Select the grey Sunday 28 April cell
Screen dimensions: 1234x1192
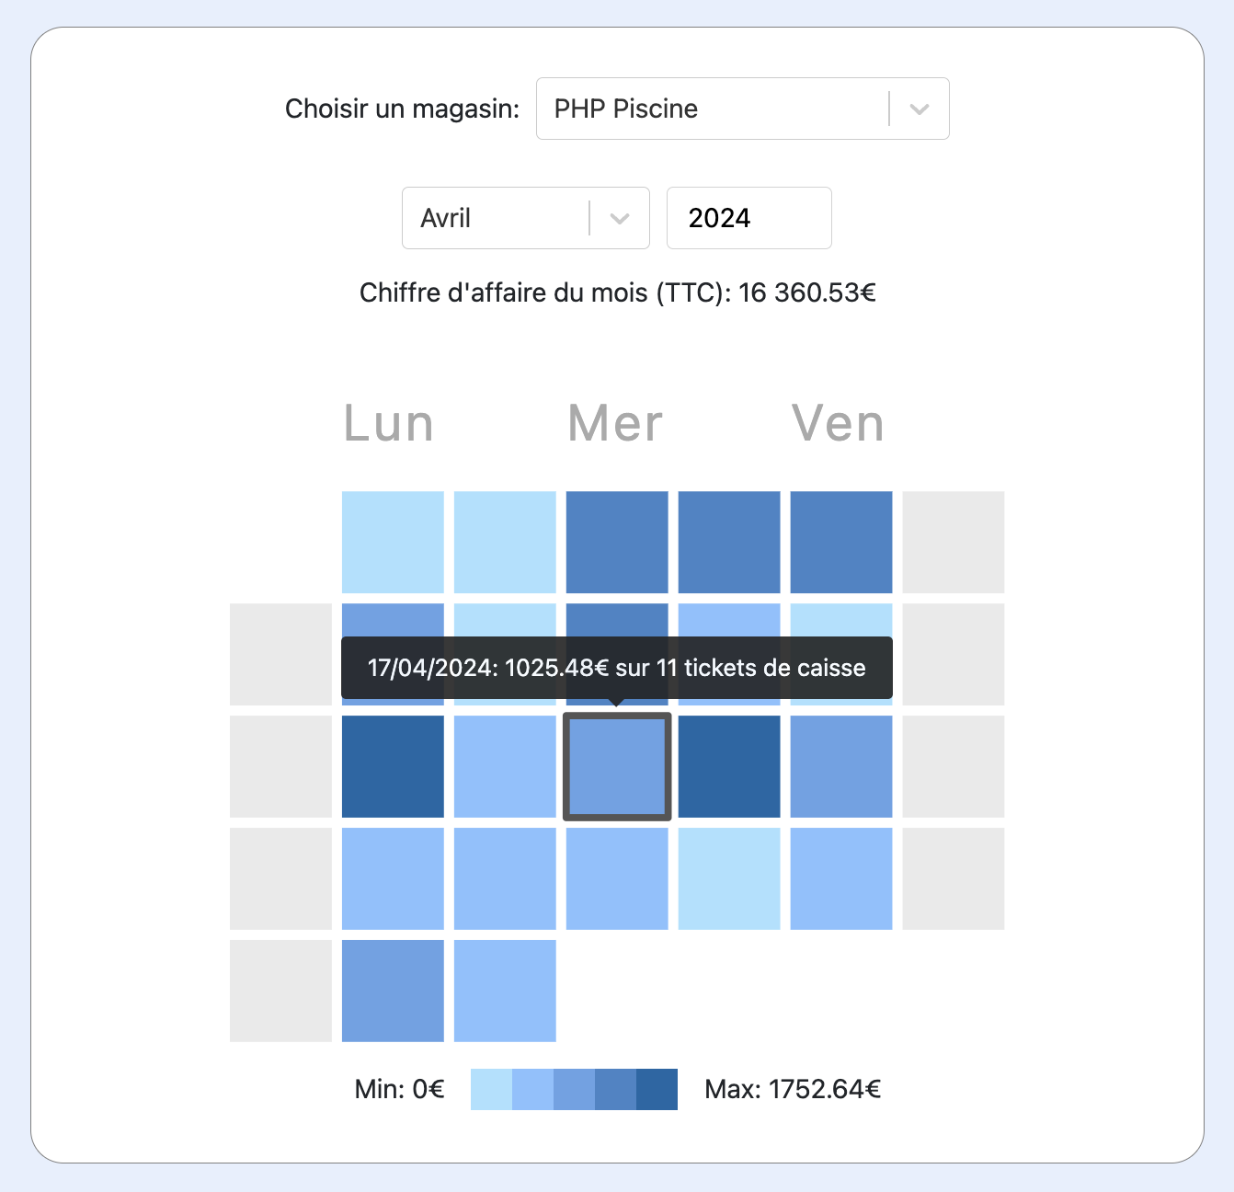coord(280,991)
